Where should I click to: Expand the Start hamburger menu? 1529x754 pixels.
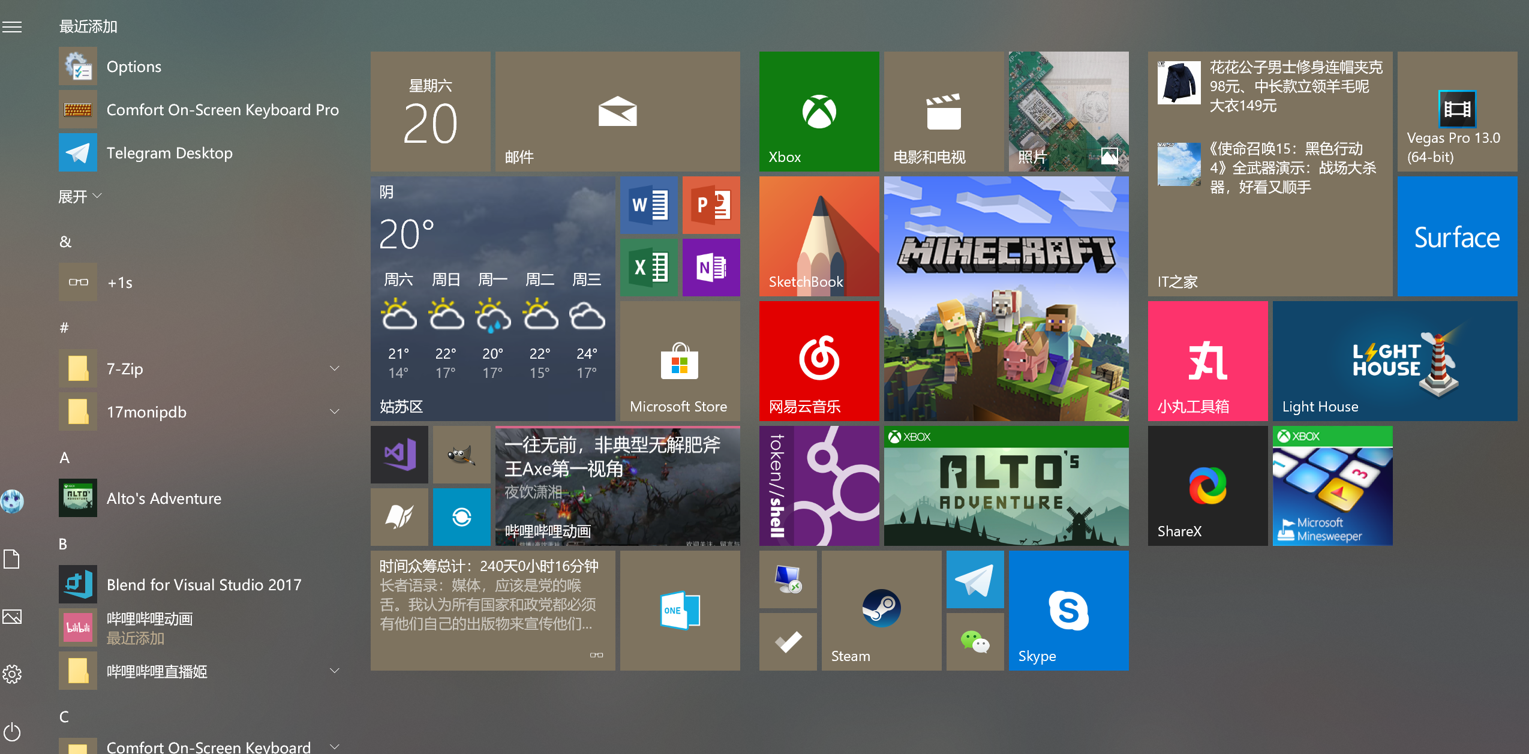[x=12, y=27]
